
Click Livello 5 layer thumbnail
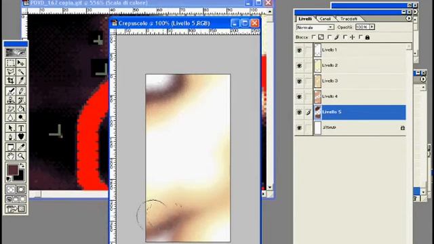click(x=317, y=113)
